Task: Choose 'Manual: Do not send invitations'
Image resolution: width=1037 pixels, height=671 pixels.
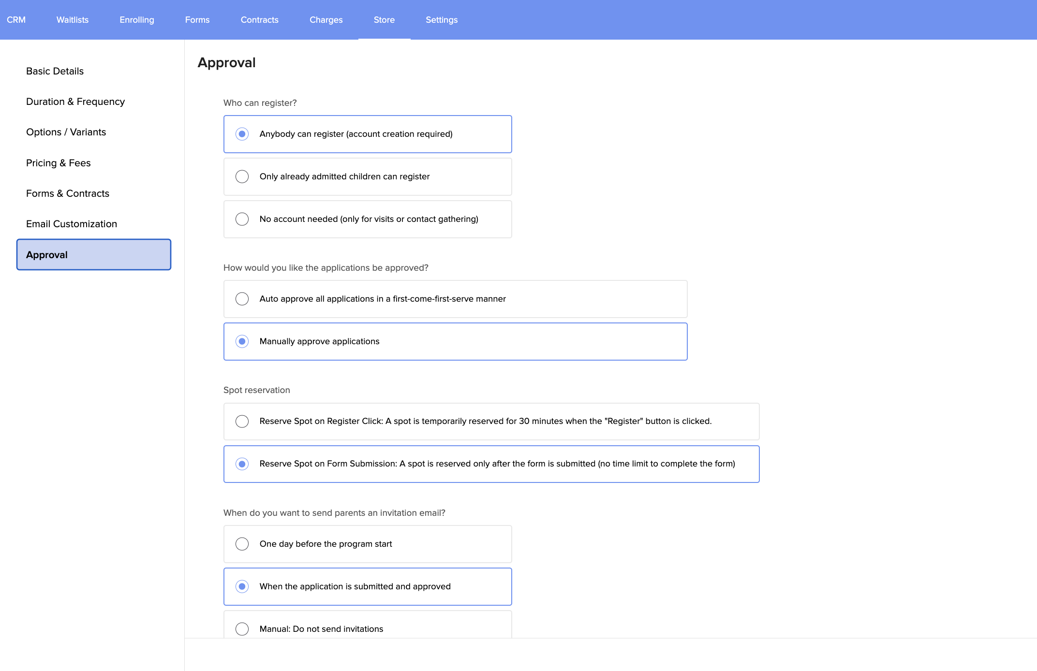Action: (x=242, y=628)
